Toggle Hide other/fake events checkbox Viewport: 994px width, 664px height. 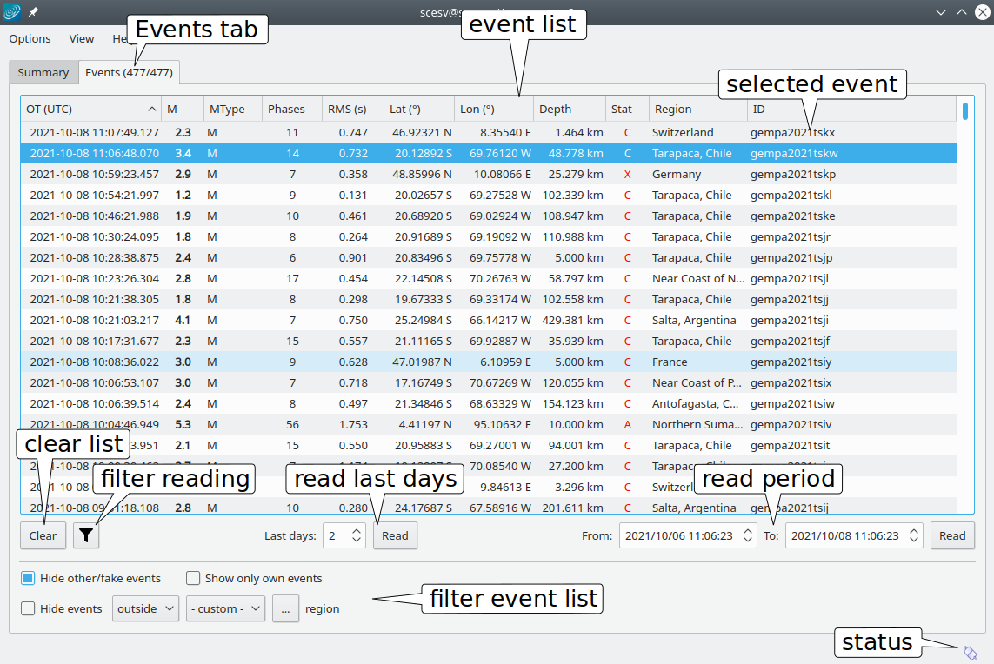28,578
